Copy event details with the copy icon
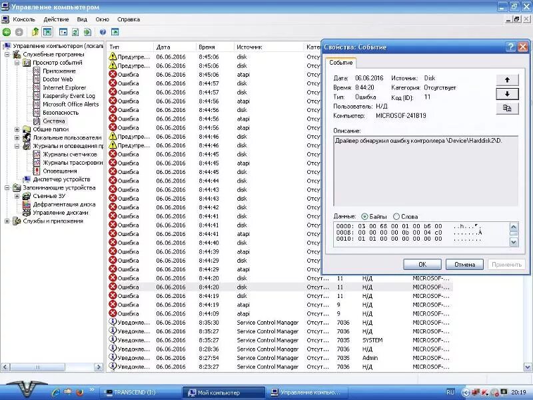Screen dimensions: 533x400 507,109
